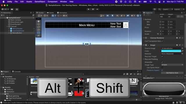Image resolution: width=186 pixels, height=104 pixels.
Task: Expand Raycast Padding foldout
Action: [144, 59]
